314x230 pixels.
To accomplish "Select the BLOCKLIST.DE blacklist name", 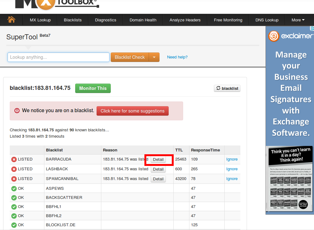I will [x=61, y=225].
